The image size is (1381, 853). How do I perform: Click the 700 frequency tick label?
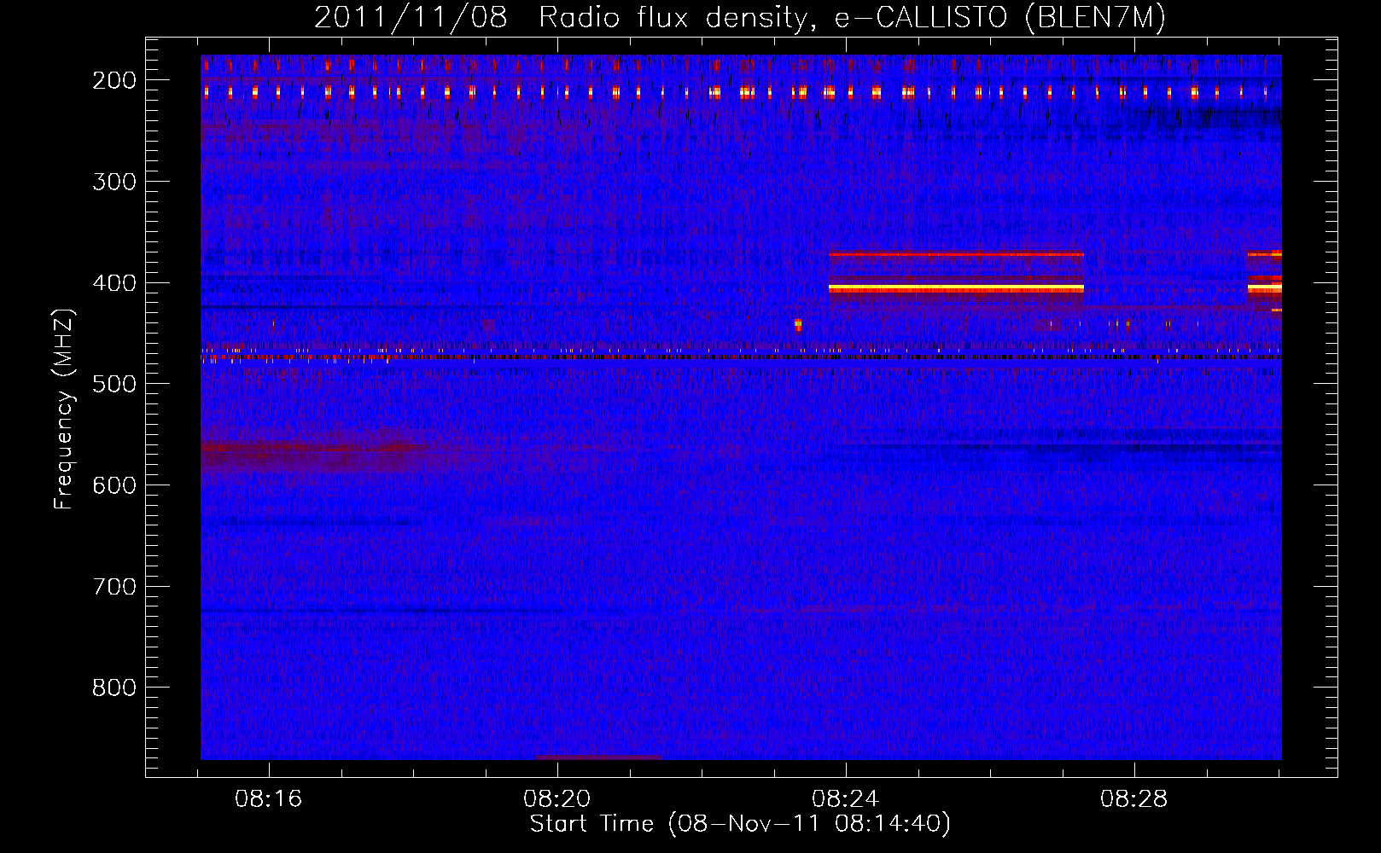pyautogui.click(x=114, y=587)
